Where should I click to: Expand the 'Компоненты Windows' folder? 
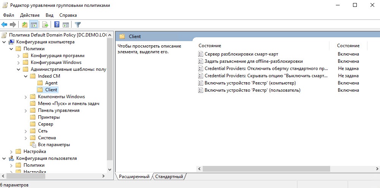[25, 97]
